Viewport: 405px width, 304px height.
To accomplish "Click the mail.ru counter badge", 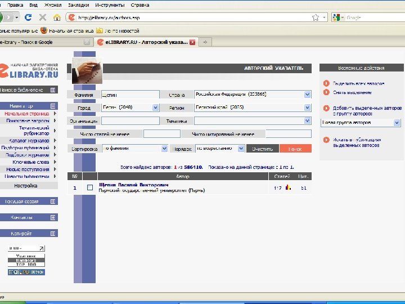I will click(26, 272).
